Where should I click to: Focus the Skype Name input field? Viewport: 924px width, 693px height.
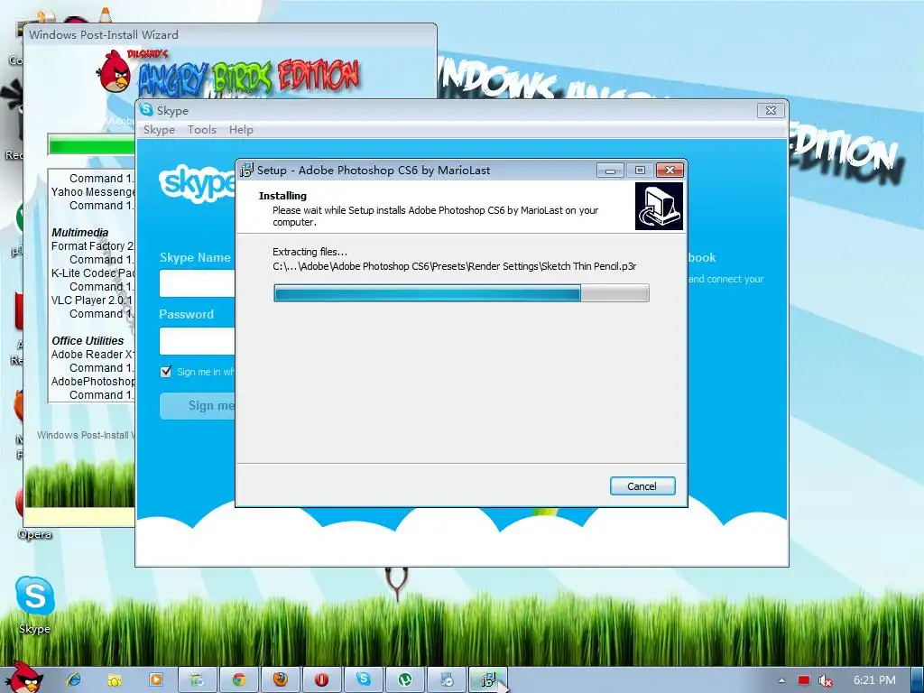(x=198, y=283)
